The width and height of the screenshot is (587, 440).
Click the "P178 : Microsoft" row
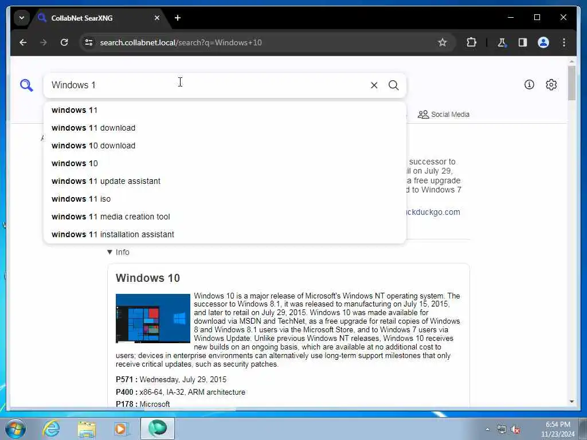(x=143, y=404)
